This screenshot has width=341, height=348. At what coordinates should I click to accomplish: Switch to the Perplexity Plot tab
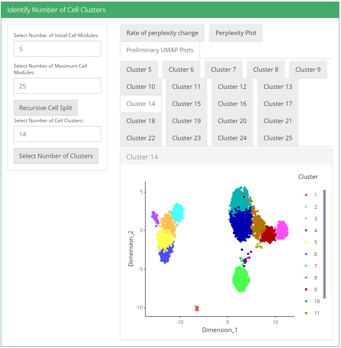[236, 33]
